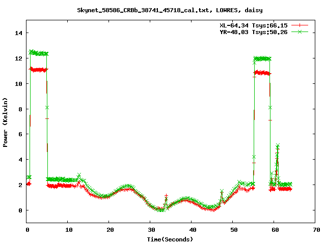Click x-axis tick label '10'

coord(69,230)
